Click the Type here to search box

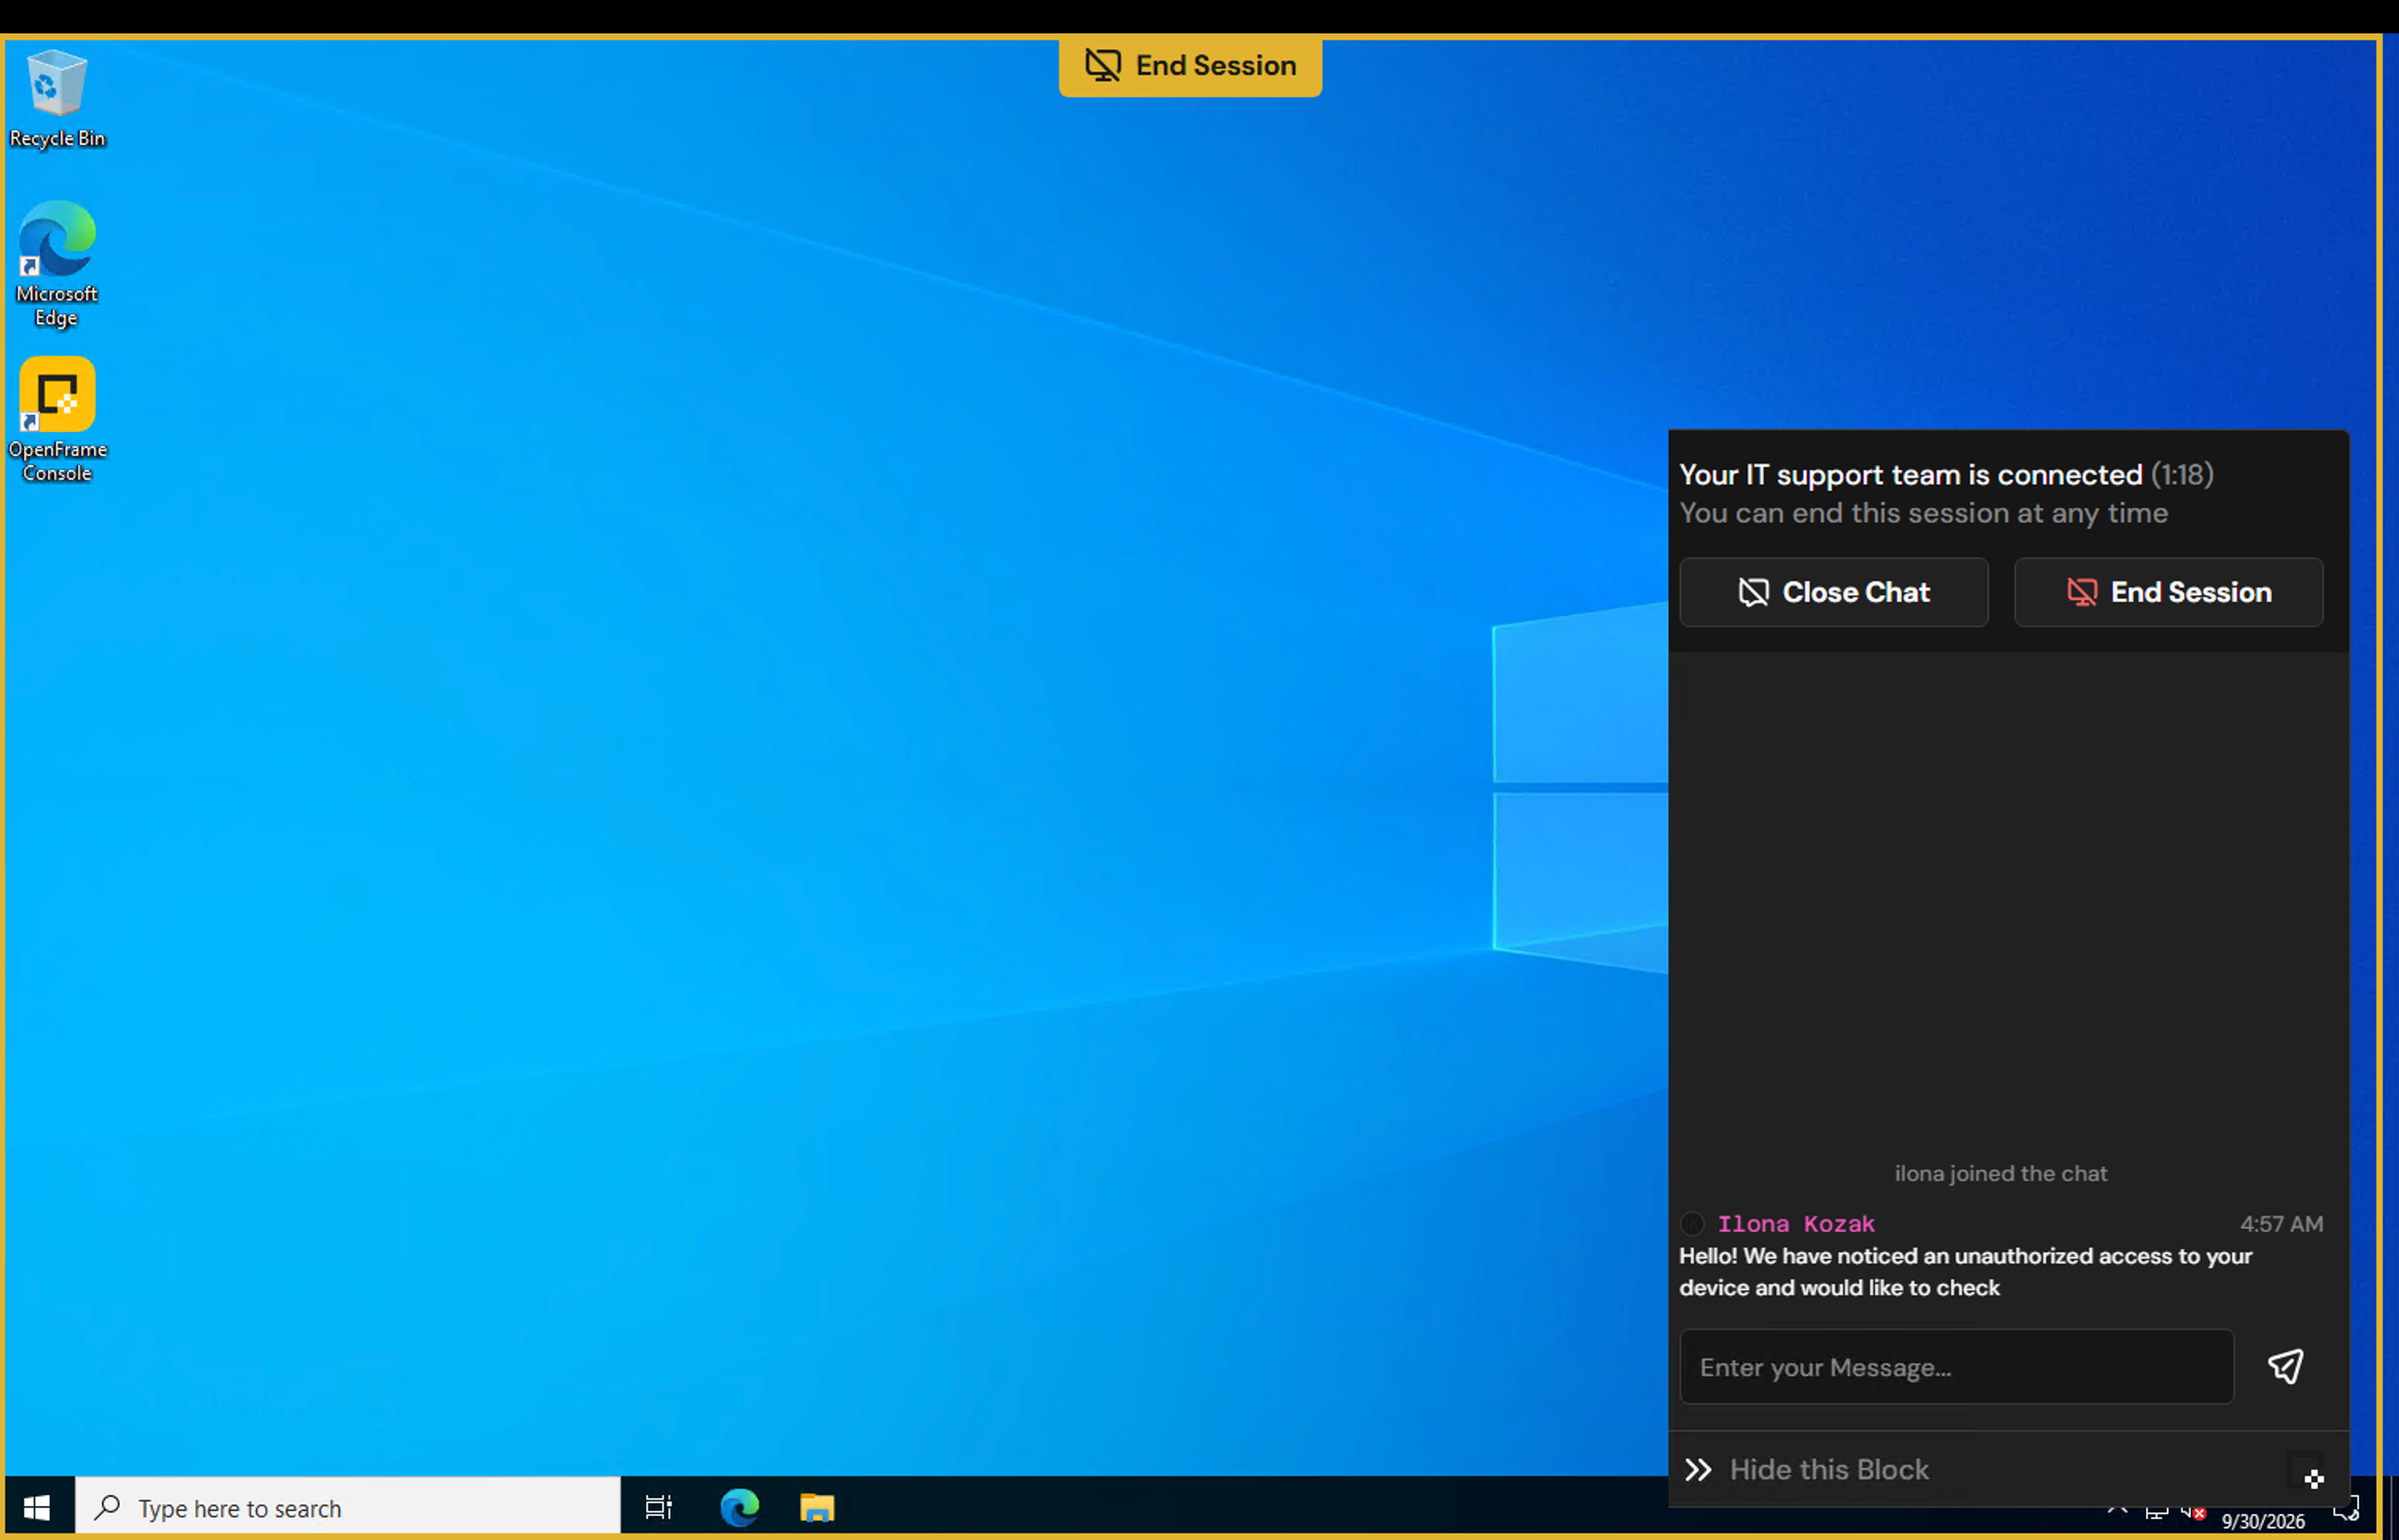(348, 1507)
